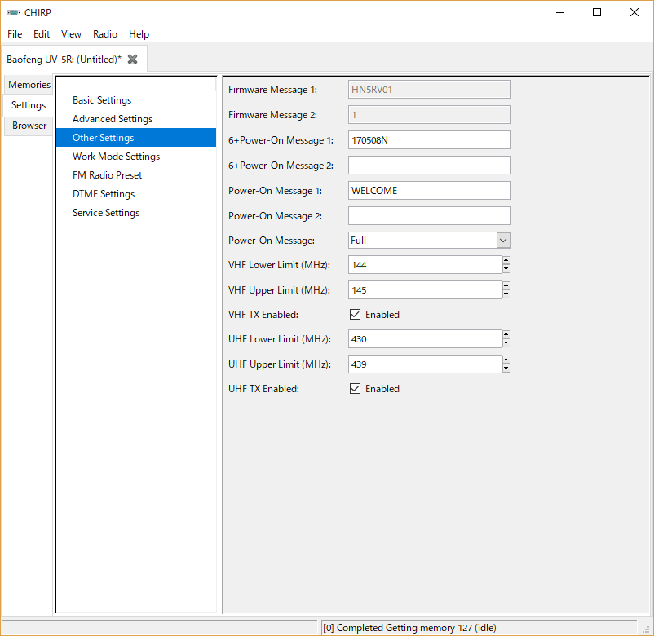The height and width of the screenshot is (636, 654).
Task: Click the empty 6+Power-On Message 2 field
Action: click(x=429, y=166)
